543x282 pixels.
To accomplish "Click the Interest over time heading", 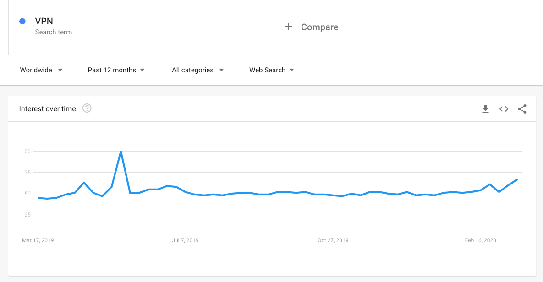I will pyautogui.click(x=48, y=109).
